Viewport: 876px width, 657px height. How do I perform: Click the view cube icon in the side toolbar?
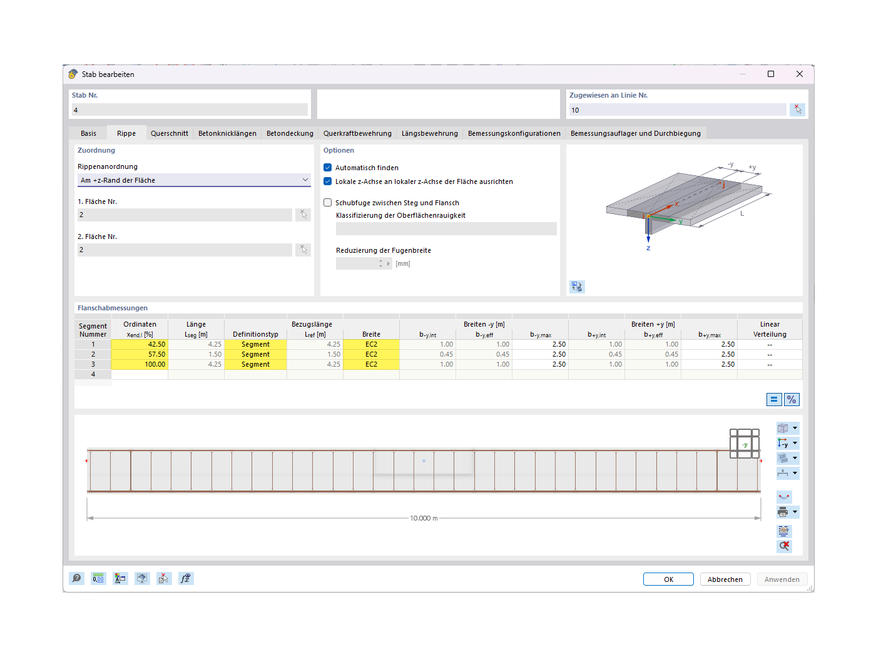click(x=783, y=428)
